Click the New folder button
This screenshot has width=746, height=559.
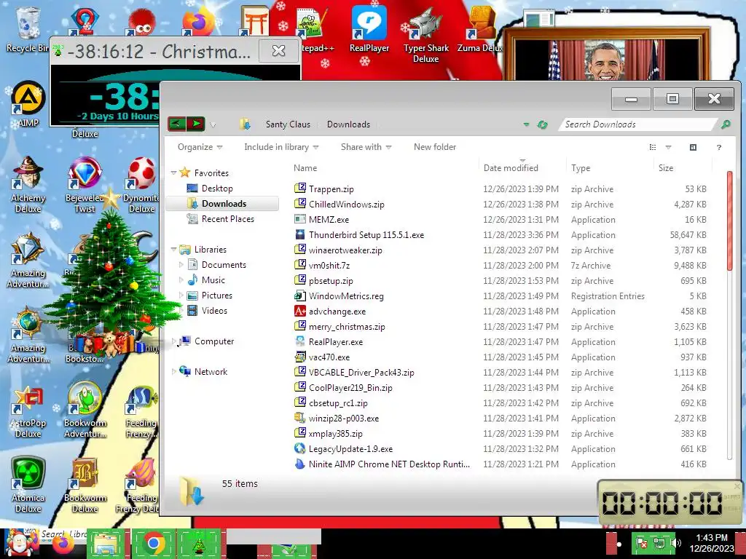click(x=435, y=147)
